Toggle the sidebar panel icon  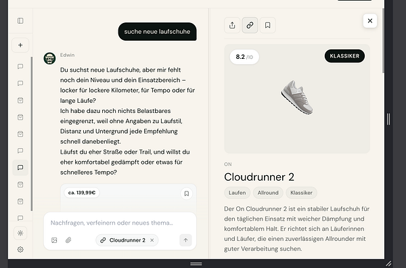click(20, 21)
